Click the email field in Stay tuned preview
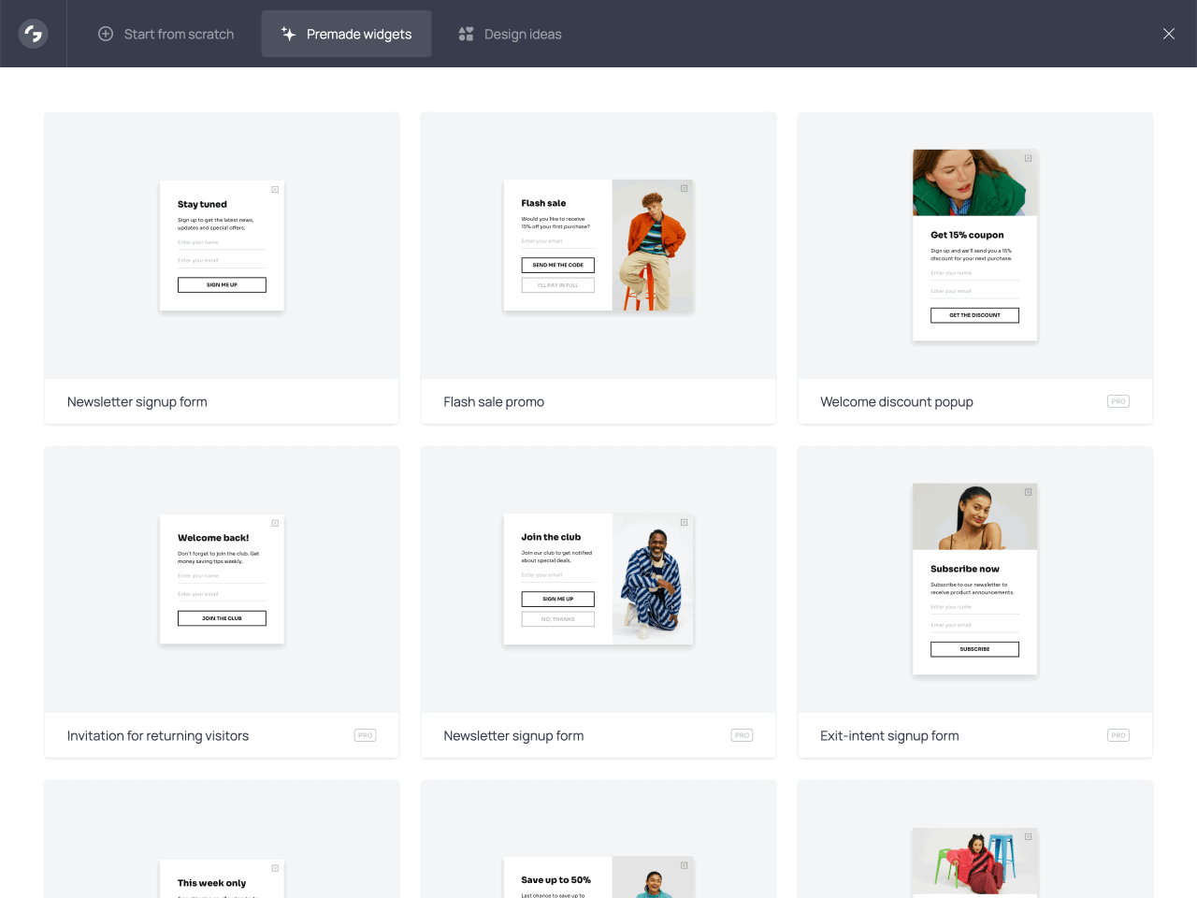Screen dimensions: 1197x898 [x=222, y=261]
